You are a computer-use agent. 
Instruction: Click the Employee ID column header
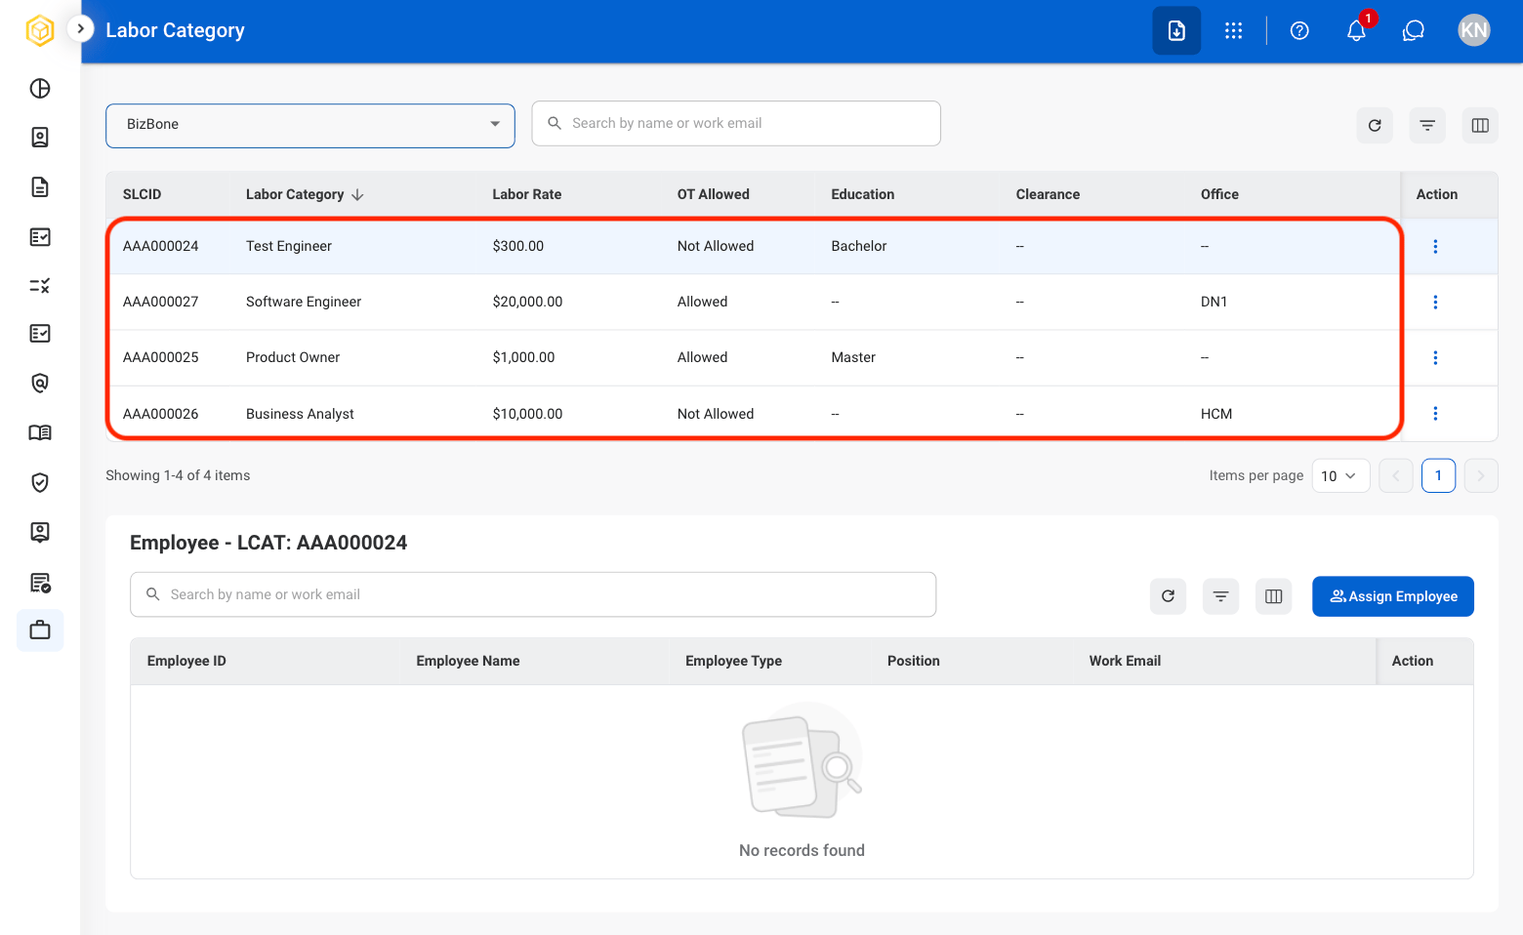[x=186, y=661]
